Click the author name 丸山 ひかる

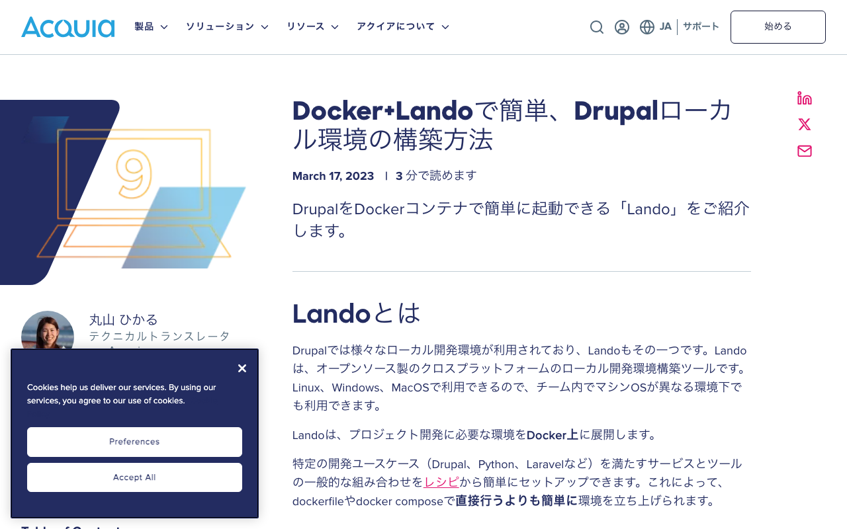(123, 319)
